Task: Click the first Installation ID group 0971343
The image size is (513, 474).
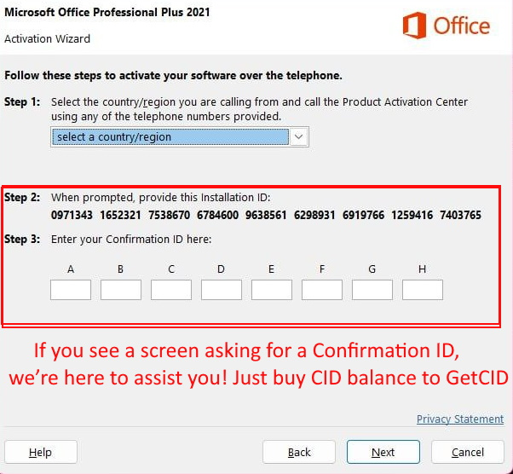Action: [72, 215]
